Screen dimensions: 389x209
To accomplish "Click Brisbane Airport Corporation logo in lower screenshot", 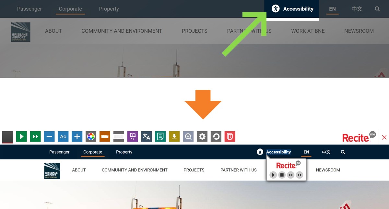I will click(x=52, y=171).
